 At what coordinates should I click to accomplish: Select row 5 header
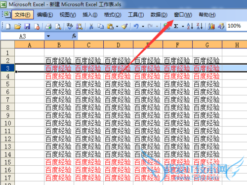point(7,84)
